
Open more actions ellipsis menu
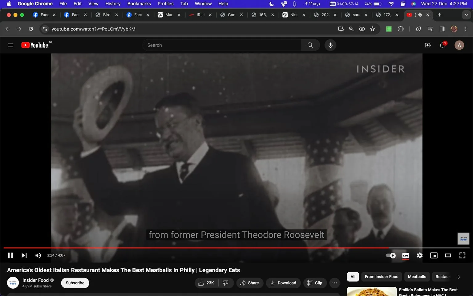click(334, 283)
